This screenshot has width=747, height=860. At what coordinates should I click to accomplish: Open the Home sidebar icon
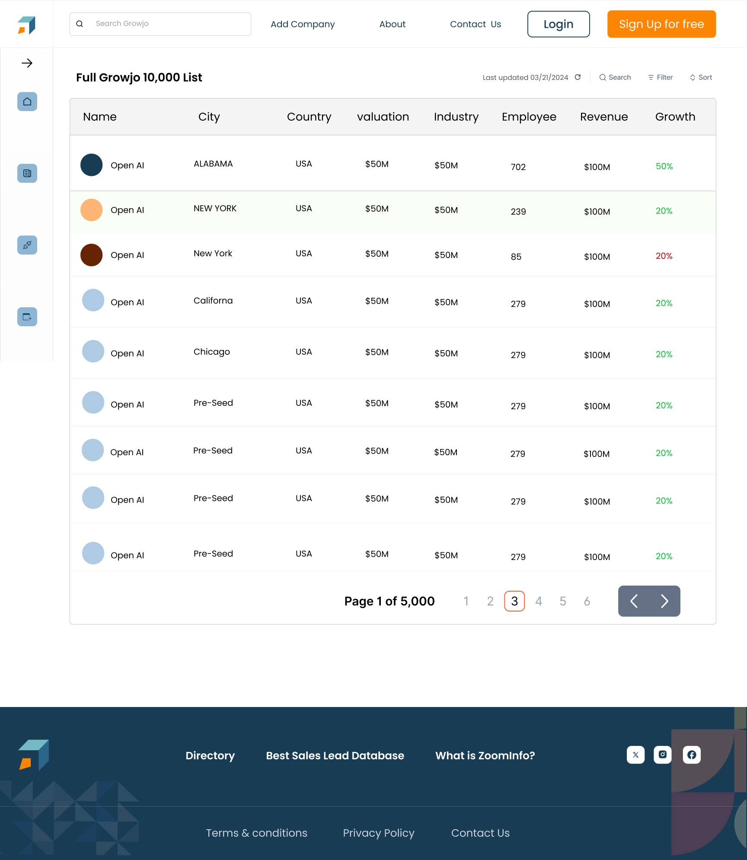click(x=27, y=102)
